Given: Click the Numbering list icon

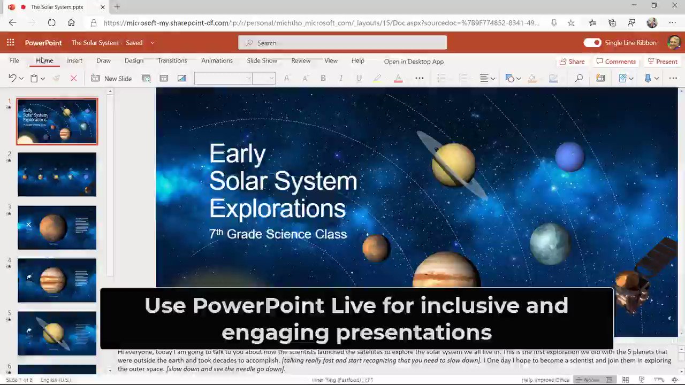Looking at the screenshot, I should tap(463, 78).
